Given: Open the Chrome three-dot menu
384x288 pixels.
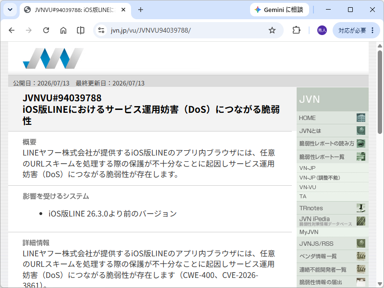Looking at the screenshot, I should (x=372, y=30).
